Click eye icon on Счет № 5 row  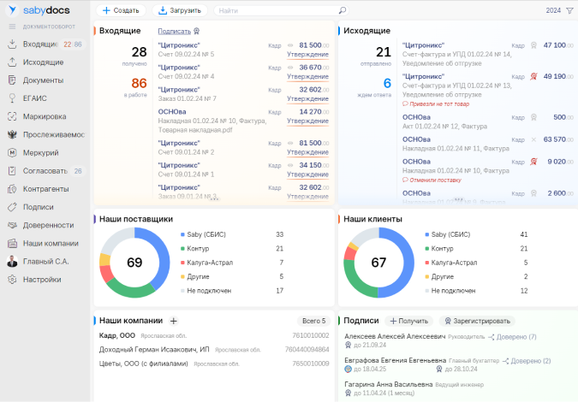[x=290, y=45]
